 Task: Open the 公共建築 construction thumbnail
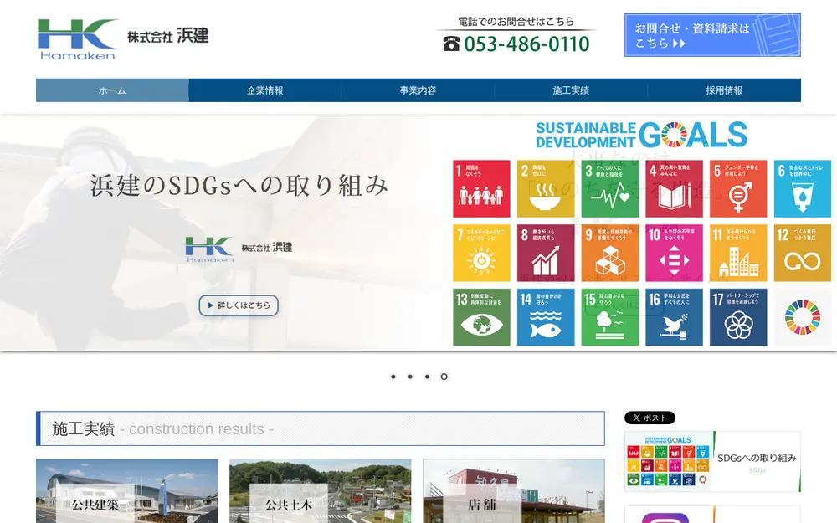coord(127,491)
